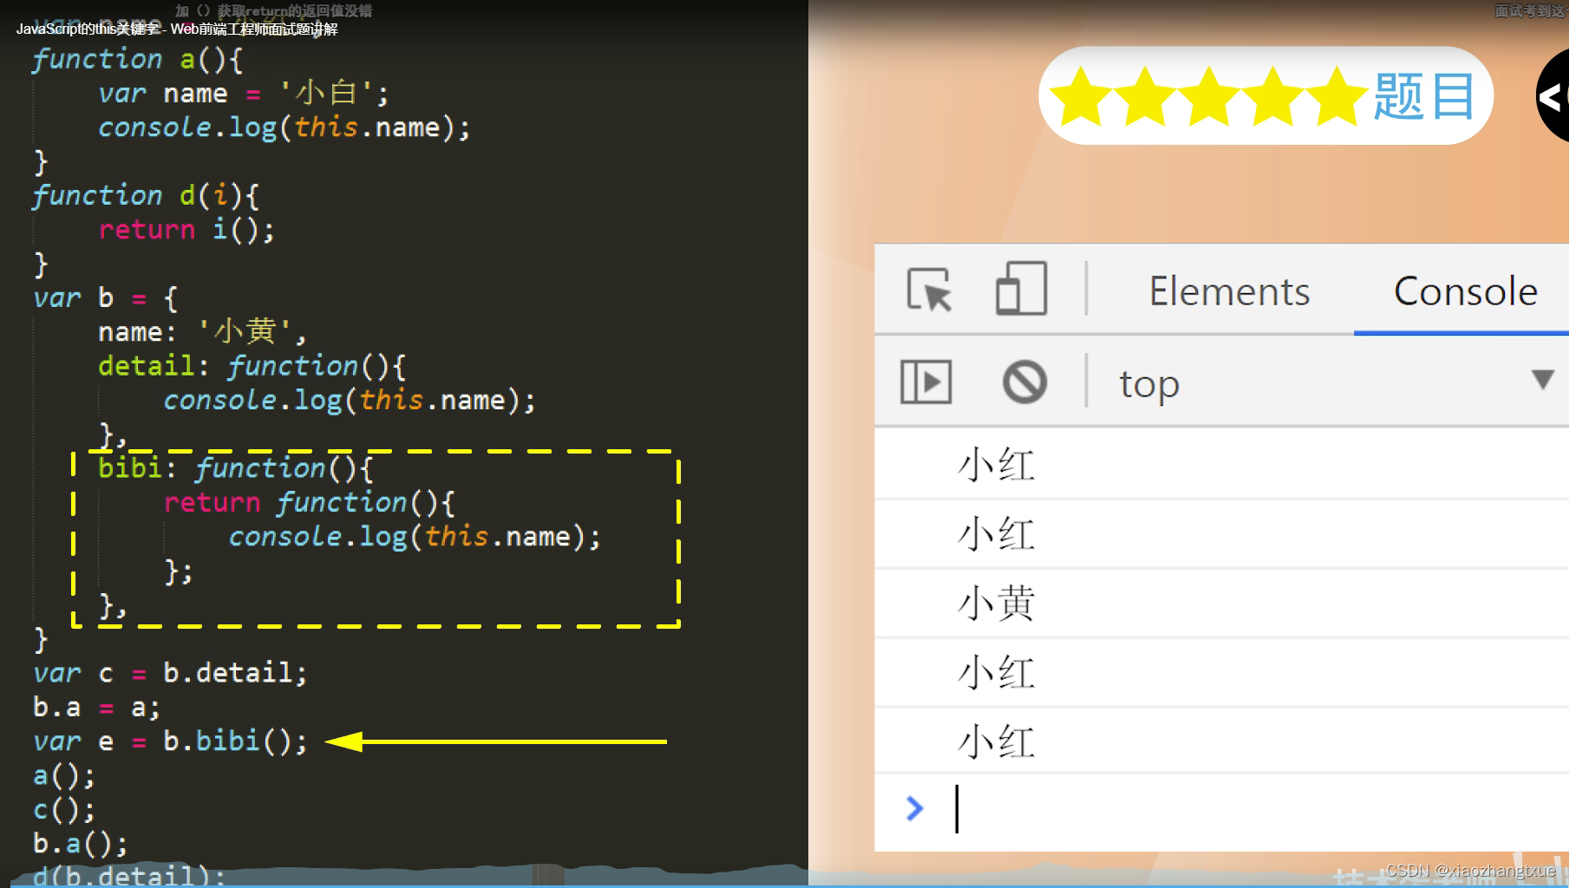Screen dimensions: 1569x888
Task: Select first 小红 console output row
Action: point(1221,465)
